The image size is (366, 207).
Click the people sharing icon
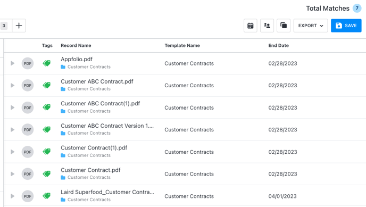coord(267,26)
